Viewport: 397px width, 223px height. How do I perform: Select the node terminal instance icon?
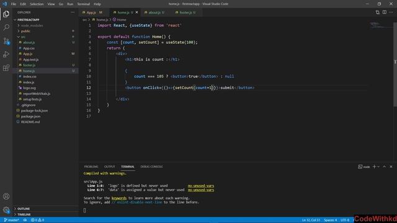click(364, 167)
